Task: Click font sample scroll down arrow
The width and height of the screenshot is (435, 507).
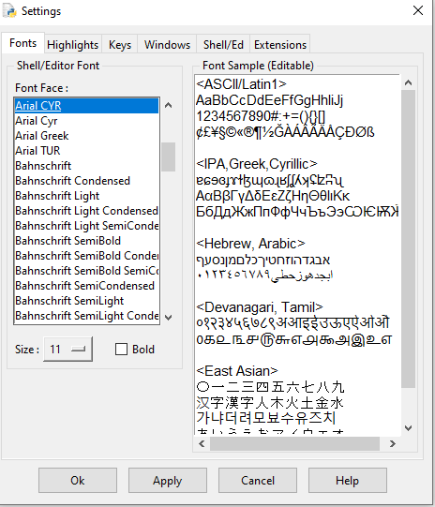Action: click(x=408, y=428)
